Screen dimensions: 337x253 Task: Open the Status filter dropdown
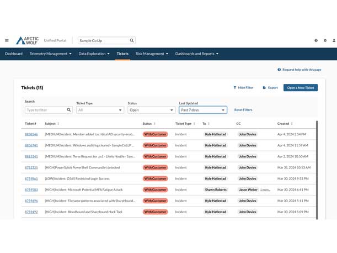(151, 110)
